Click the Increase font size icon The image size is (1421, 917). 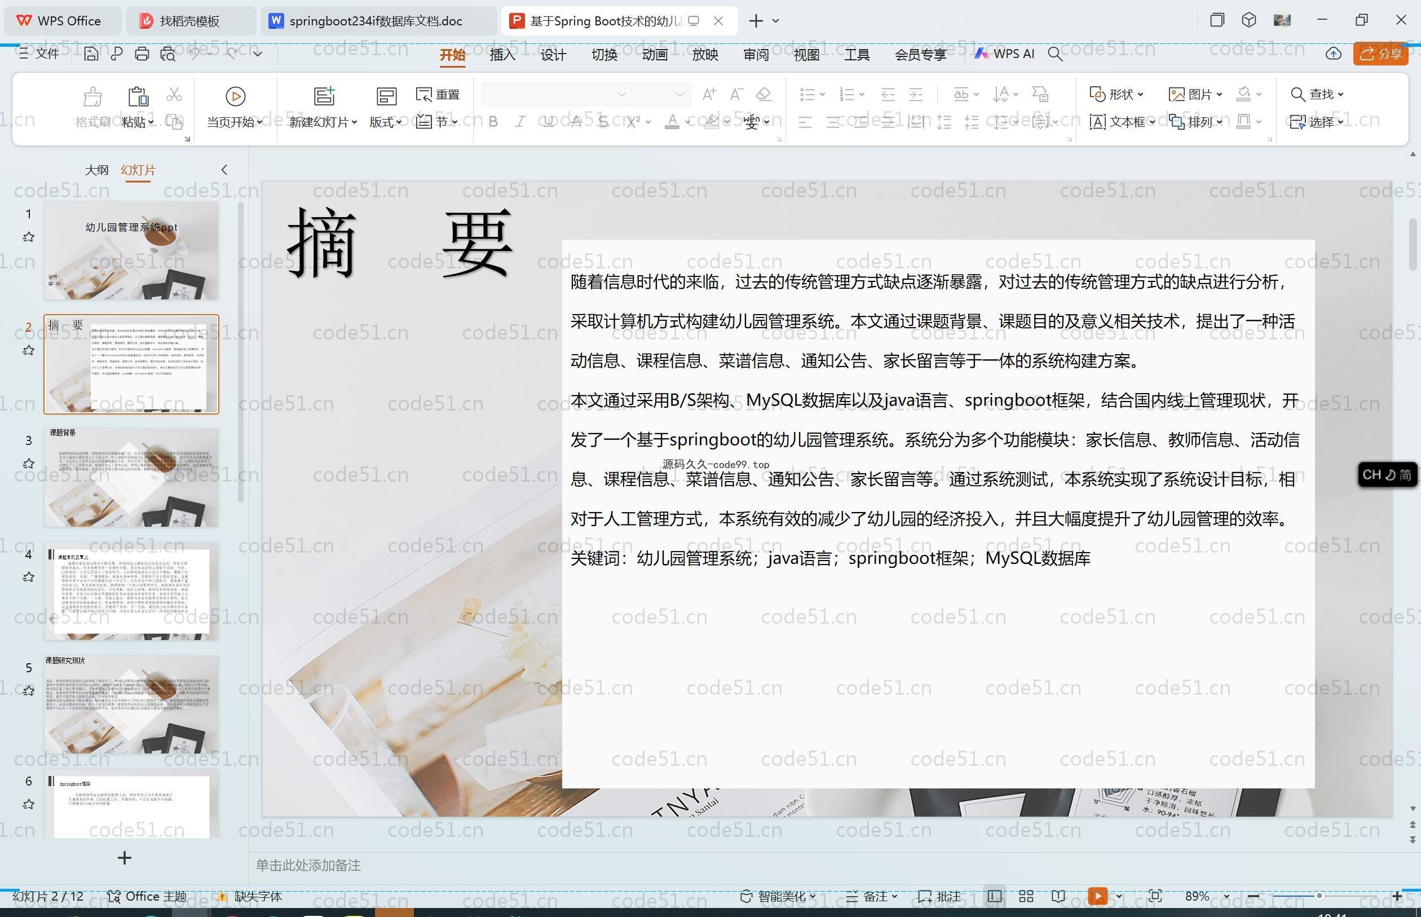click(709, 94)
